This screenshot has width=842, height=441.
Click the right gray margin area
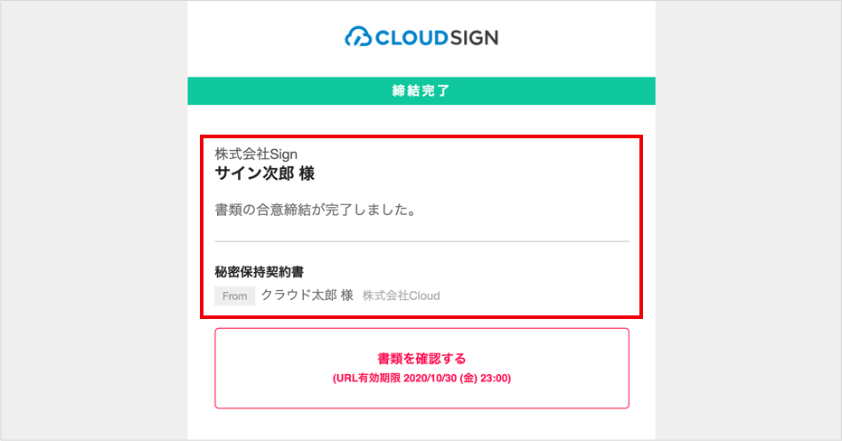(x=748, y=220)
